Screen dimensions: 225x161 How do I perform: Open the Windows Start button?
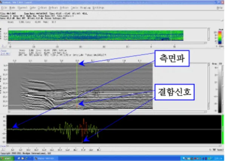pos(7,158)
